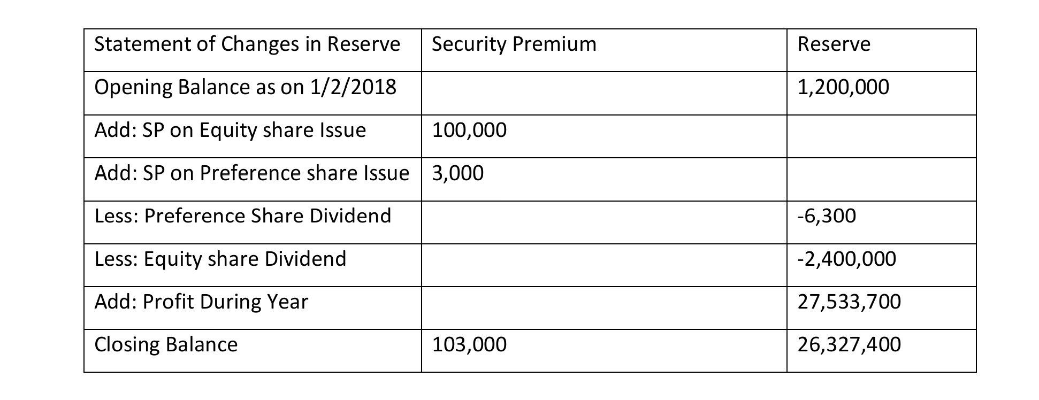Click the "Less: Equity share Dividend" label

pyautogui.click(x=220, y=259)
